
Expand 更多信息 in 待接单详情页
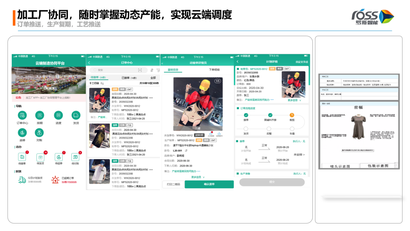[x=198, y=177]
